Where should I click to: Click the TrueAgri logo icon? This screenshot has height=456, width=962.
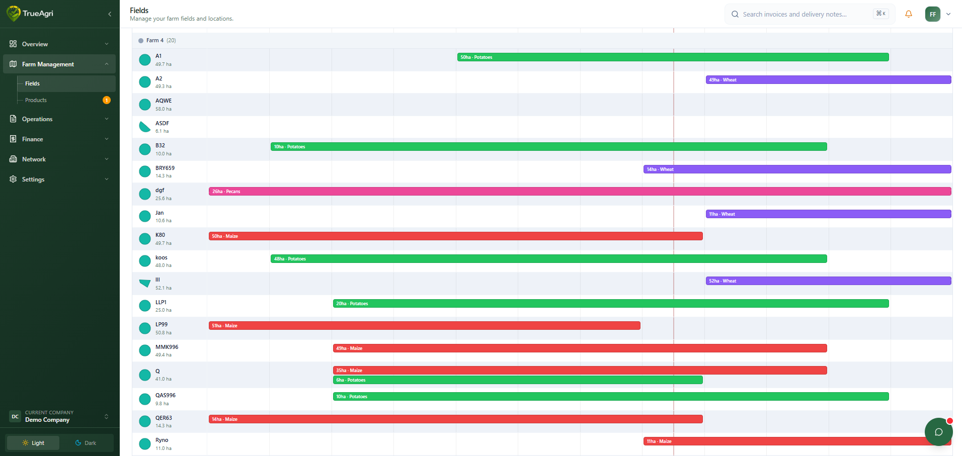(13, 14)
